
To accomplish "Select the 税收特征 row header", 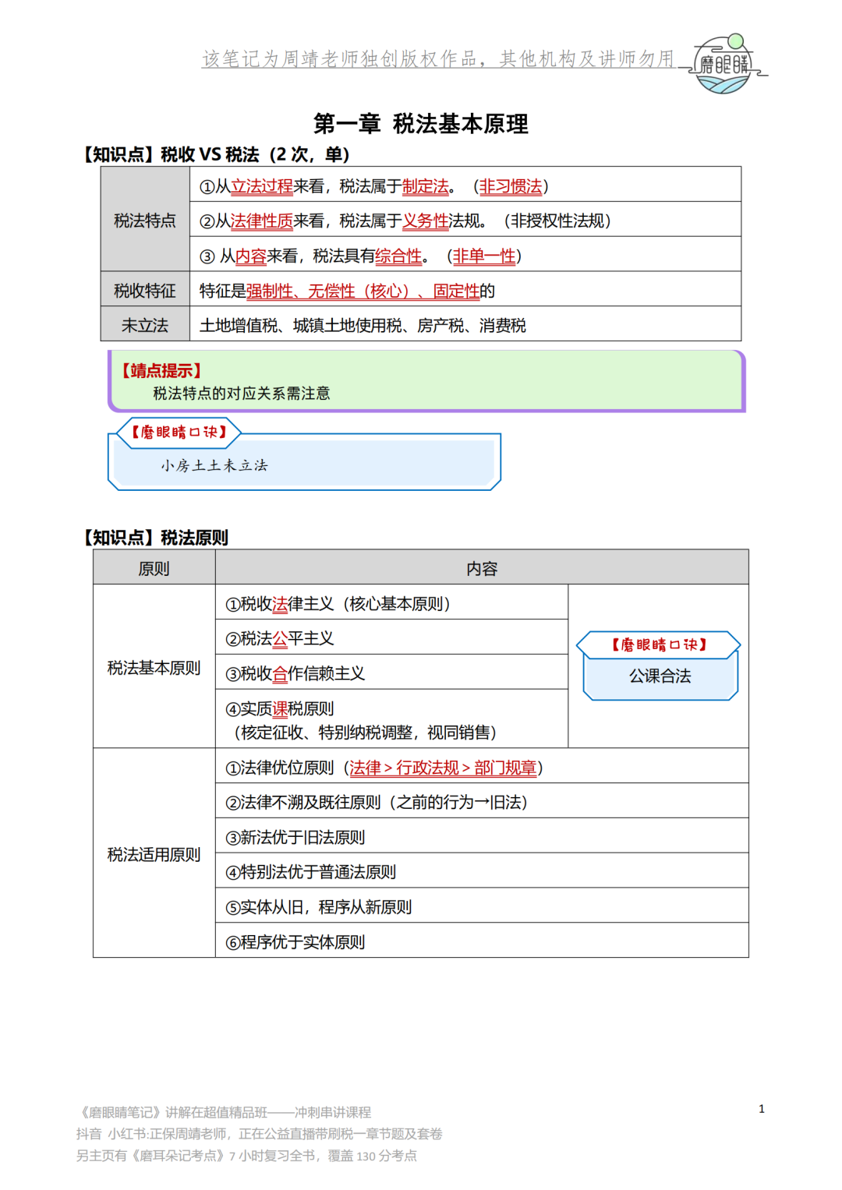I will pyautogui.click(x=145, y=290).
